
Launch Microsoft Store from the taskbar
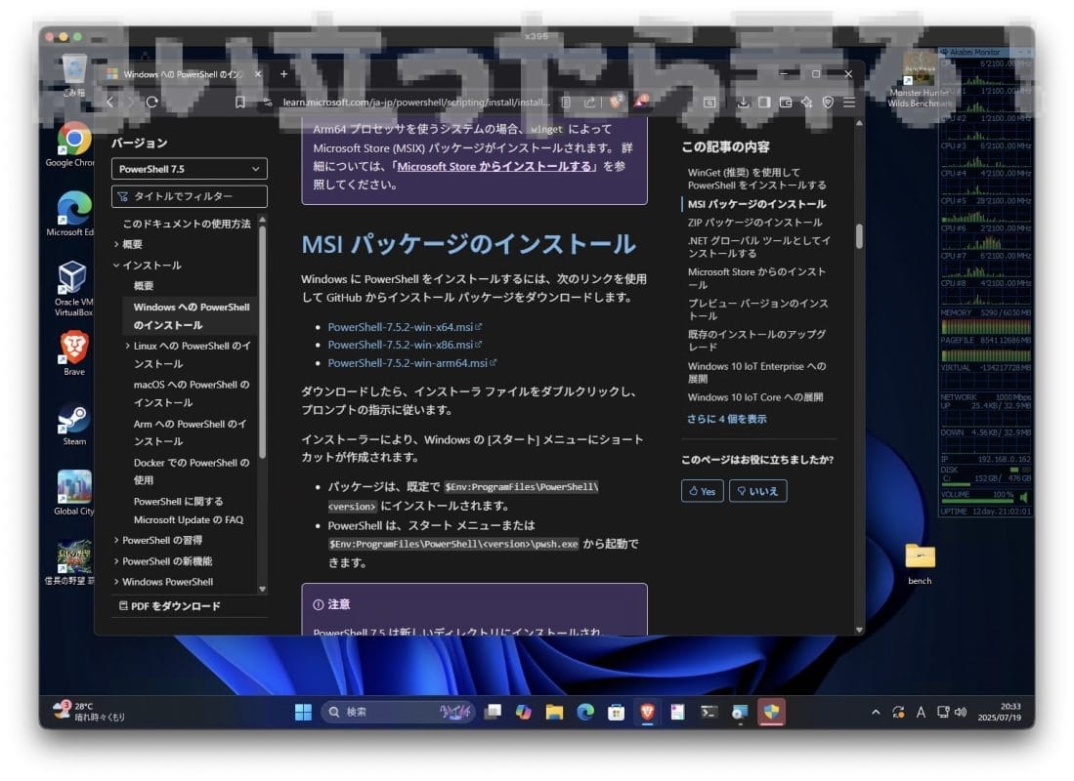tap(616, 712)
